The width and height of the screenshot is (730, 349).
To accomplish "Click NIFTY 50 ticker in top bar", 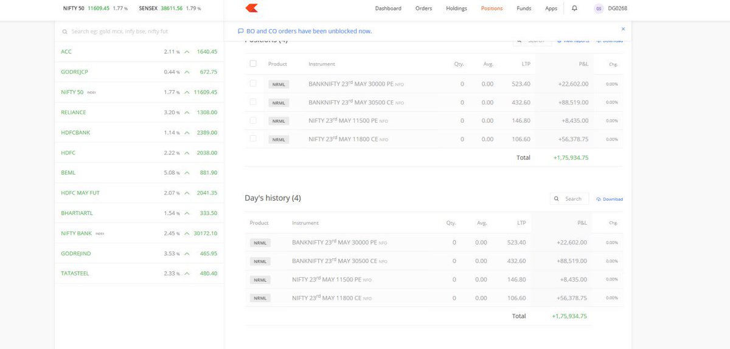I will click(96, 9).
